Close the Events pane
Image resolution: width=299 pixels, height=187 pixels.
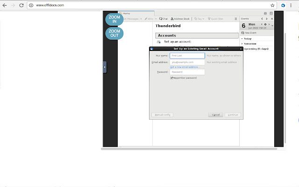coord(272,19)
